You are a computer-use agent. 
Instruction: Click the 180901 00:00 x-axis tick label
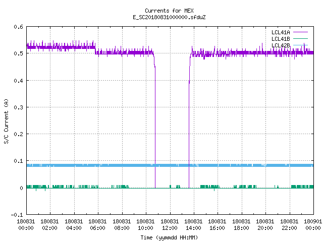coord(313,225)
